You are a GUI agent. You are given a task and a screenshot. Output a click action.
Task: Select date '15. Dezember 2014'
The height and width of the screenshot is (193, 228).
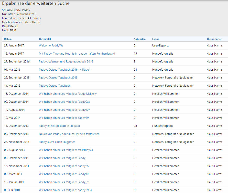16,94
